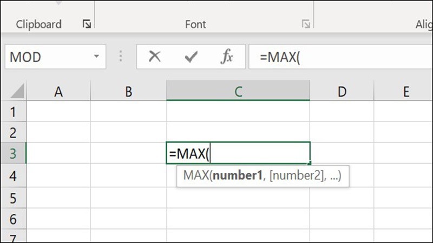Image resolution: width=433 pixels, height=243 pixels.
Task: Click cell A5
Action: coord(58,198)
